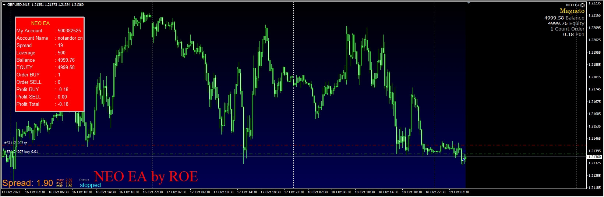
Task: Select the 'buy 0.01' order level label
Action: pyautogui.click(x=21, y=152)
